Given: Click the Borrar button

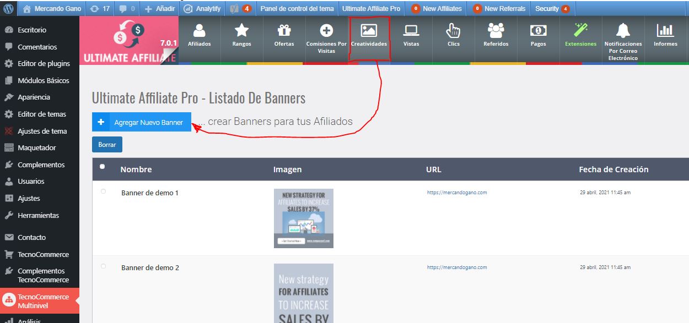Looking at the screenshot, I should tap(107, 144).
